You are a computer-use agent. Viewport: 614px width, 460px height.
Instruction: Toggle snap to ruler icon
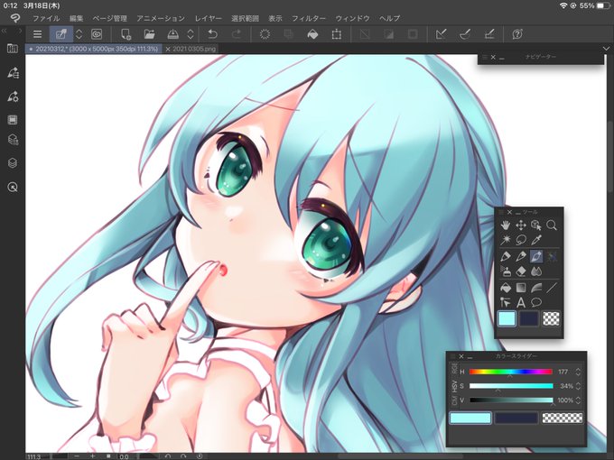coord(441,34)
